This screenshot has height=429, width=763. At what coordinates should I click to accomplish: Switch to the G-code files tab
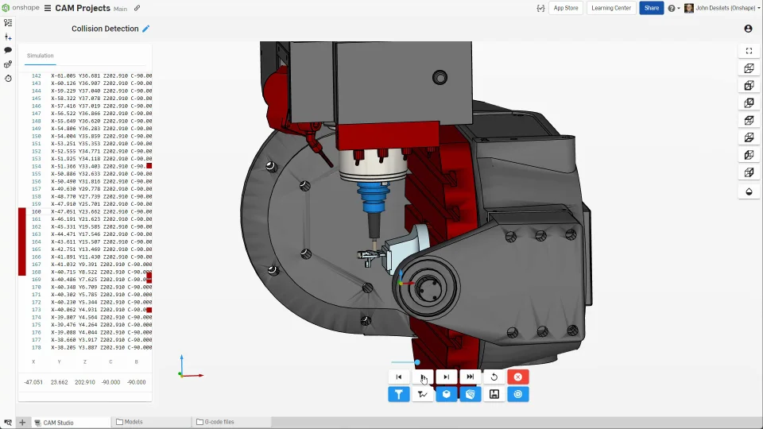point(215,422)
